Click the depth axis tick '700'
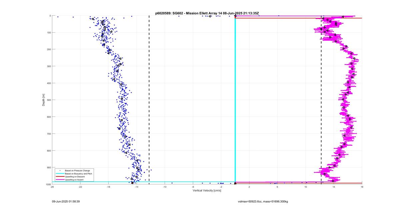The image size is (400, 207). (48, 133)
